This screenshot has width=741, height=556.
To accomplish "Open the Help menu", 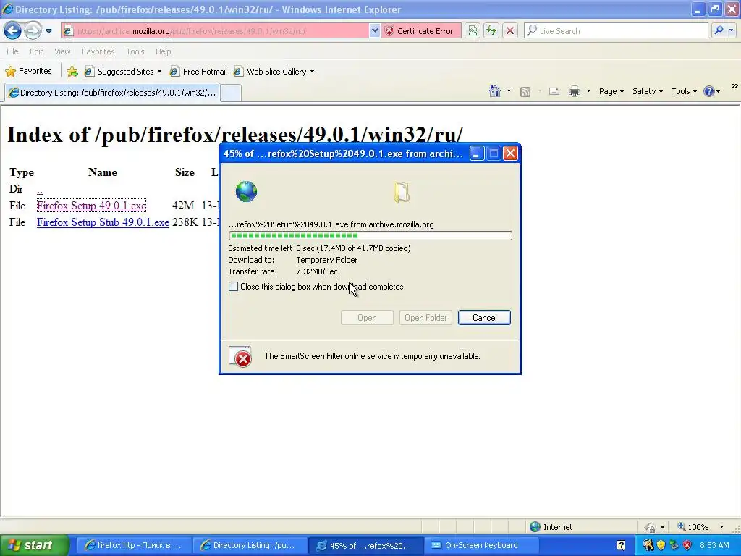I will tap(163, 51).
